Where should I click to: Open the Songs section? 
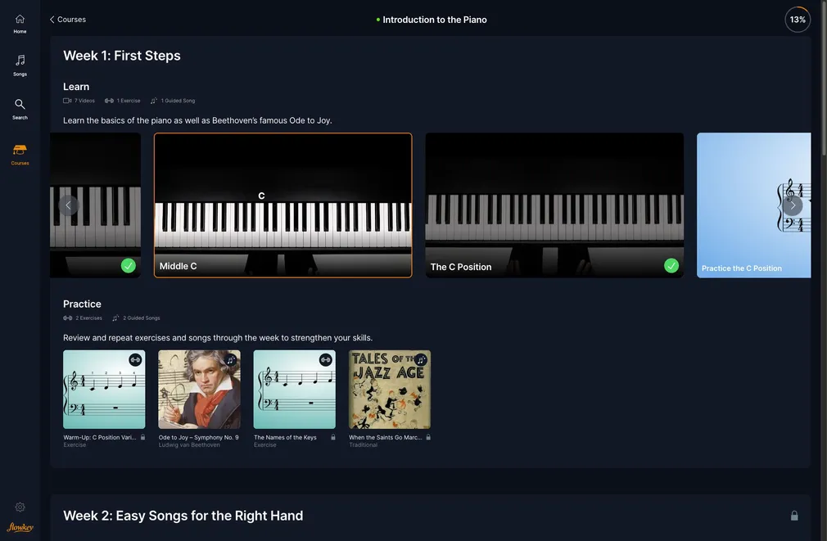tap(20, 65)
